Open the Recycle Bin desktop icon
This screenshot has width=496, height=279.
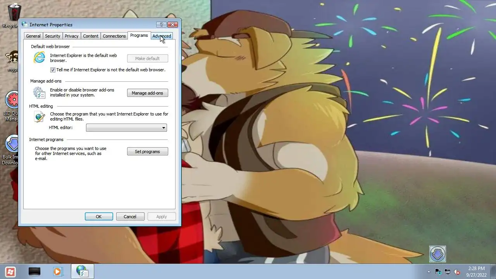[x=14, y=12]
